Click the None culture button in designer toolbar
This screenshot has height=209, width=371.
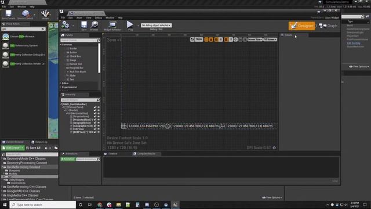[199, 39]
